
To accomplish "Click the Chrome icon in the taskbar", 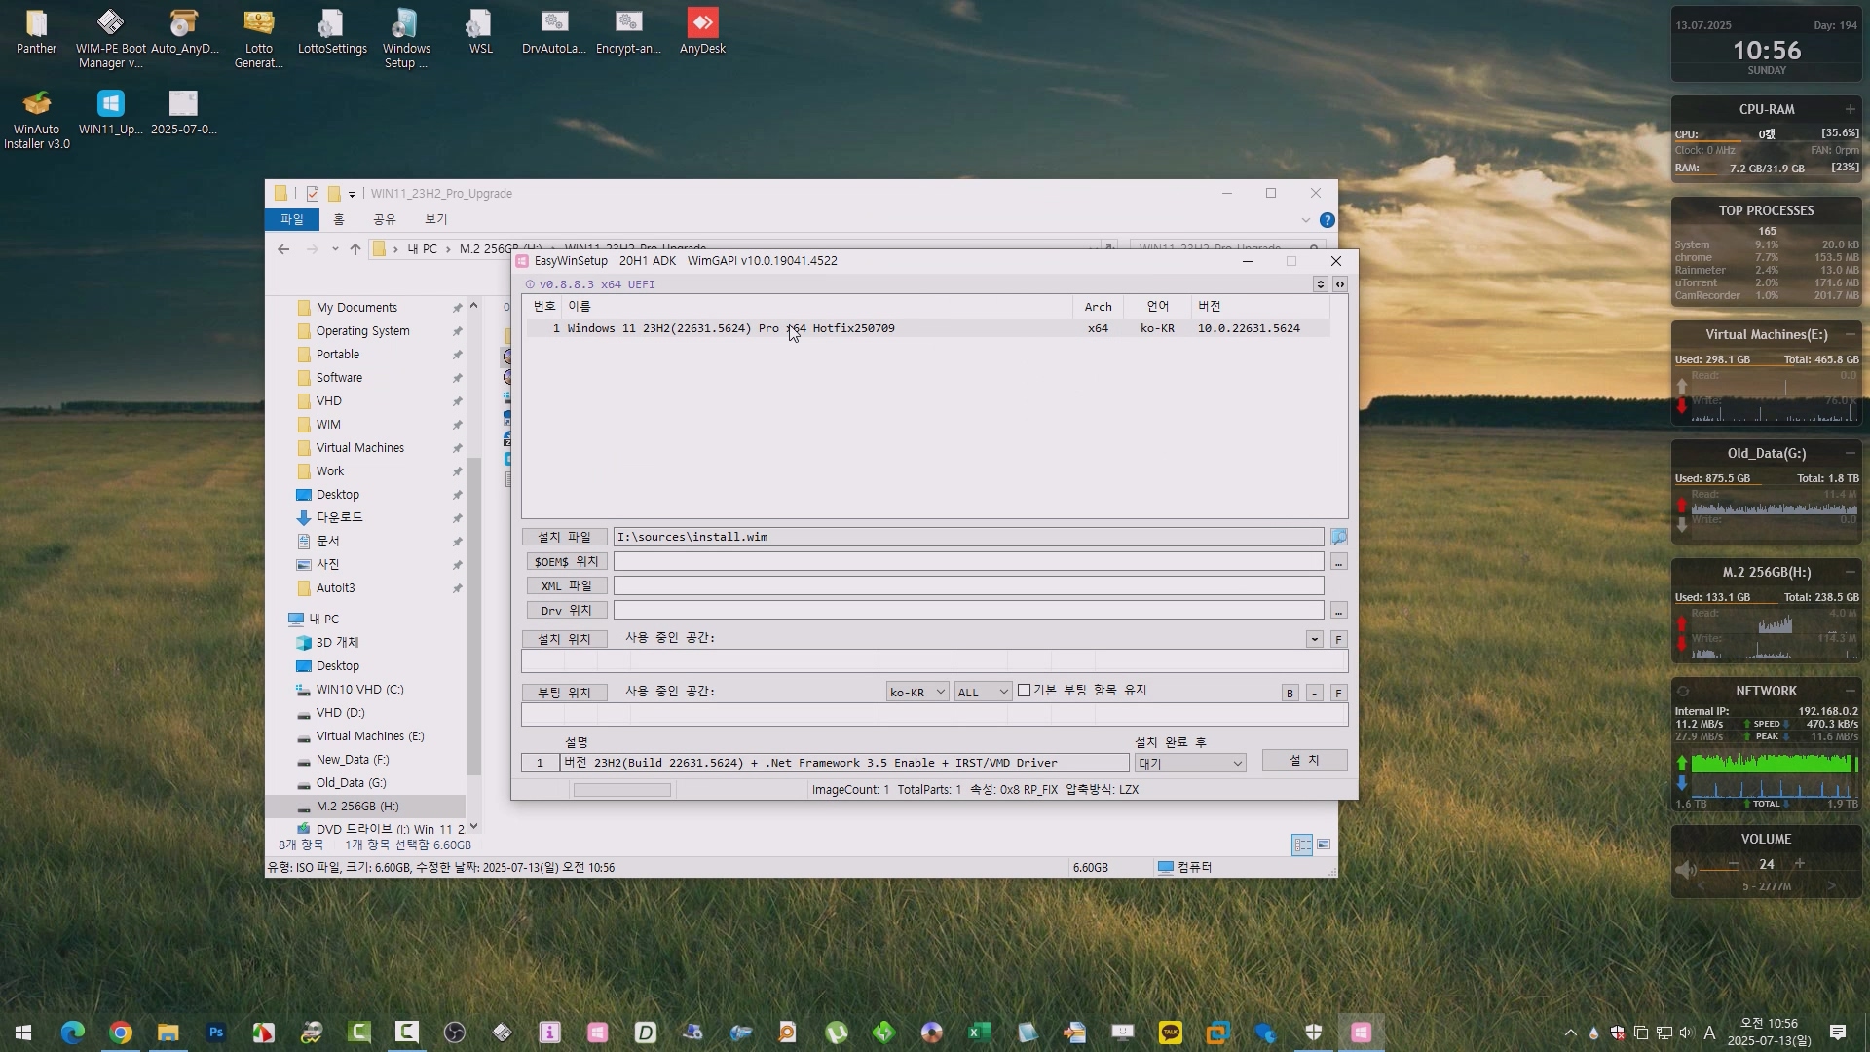I will click(121, 1033).
